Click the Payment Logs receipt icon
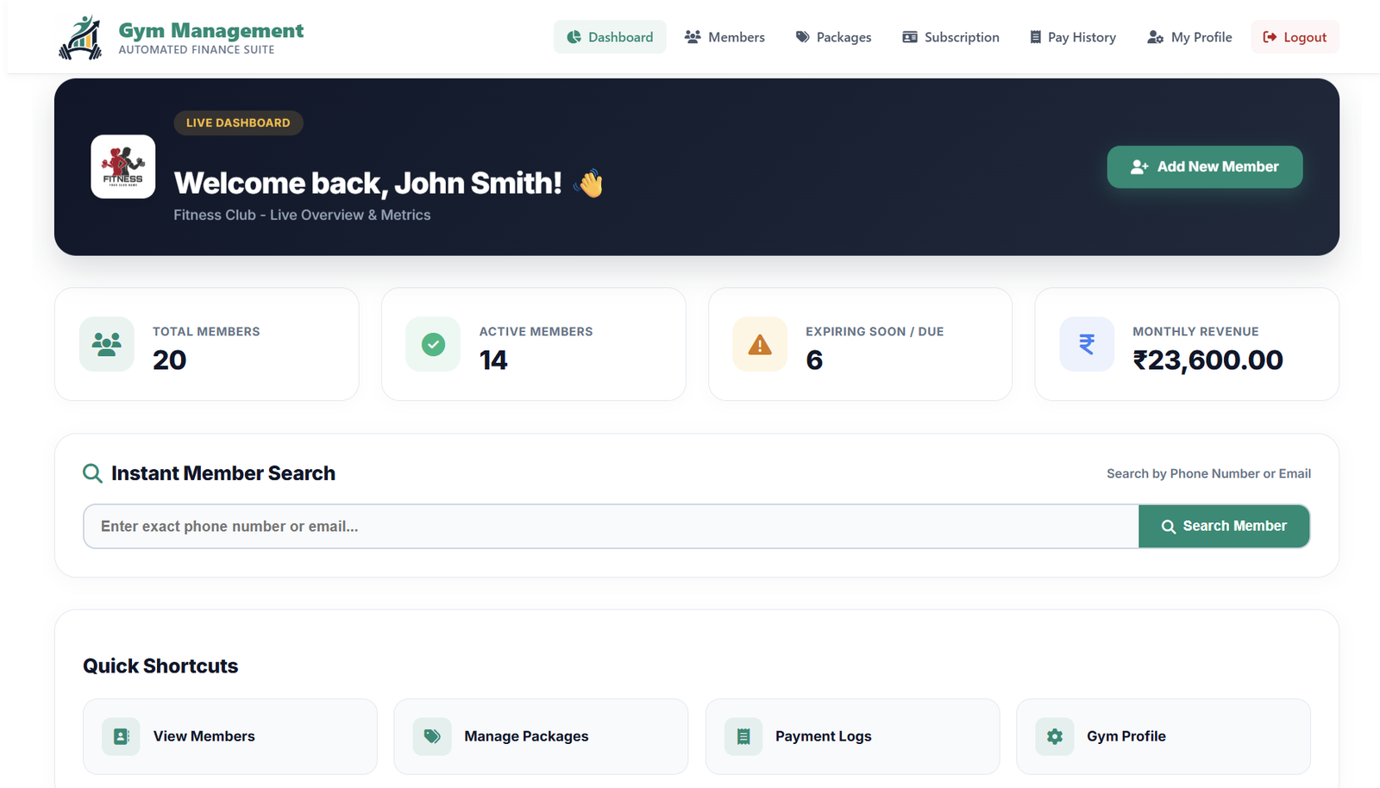The width and height of the screenshot is (1380, 788). click(x=743, y=736)
